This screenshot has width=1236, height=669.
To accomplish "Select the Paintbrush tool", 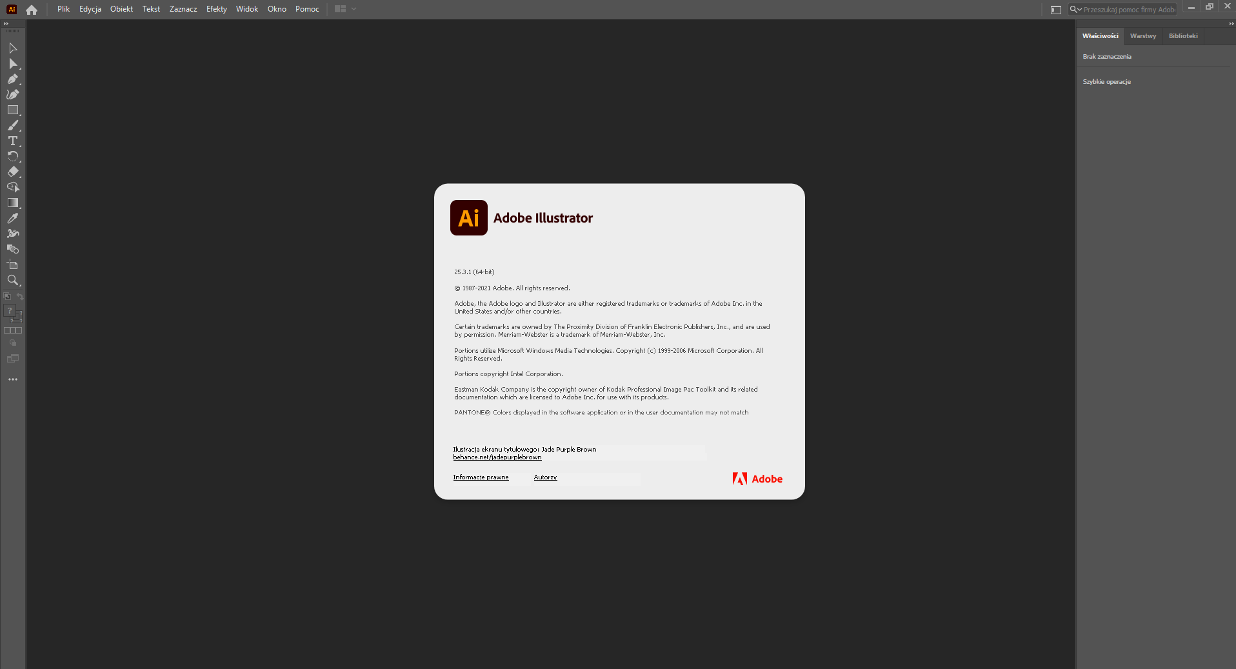I will click(13, 126).
